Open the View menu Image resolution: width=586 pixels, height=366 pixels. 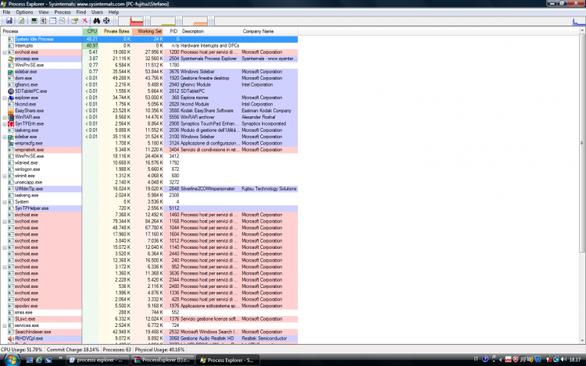(x=44, y=12)
